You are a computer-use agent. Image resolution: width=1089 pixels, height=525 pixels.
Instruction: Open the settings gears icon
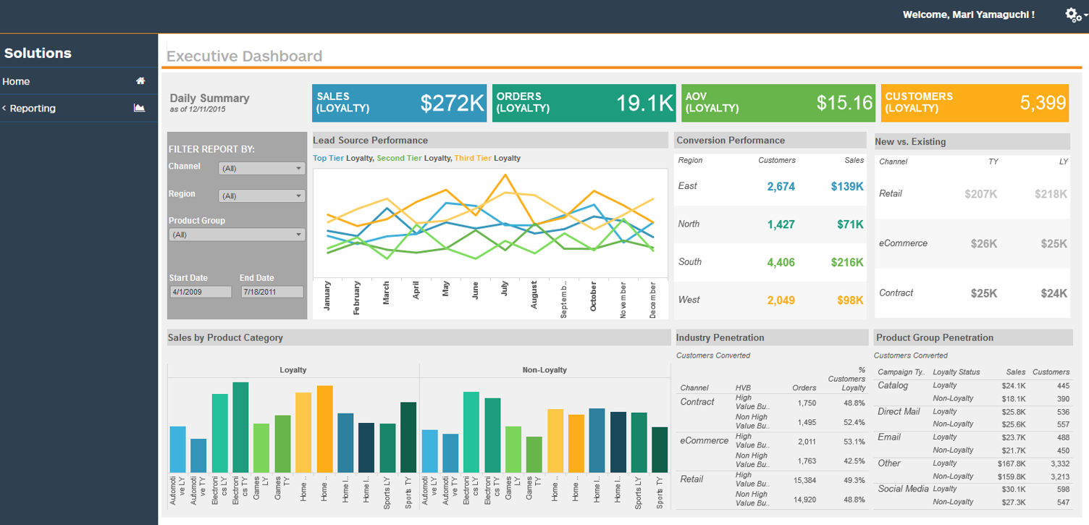point(1073,14)
